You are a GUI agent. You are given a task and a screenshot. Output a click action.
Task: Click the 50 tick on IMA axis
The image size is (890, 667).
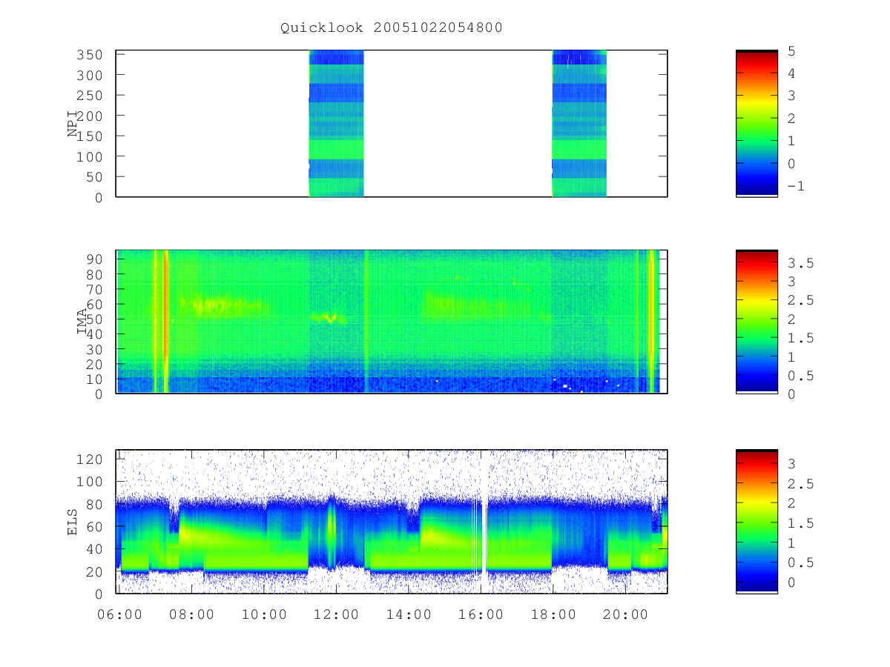(96, 319)
